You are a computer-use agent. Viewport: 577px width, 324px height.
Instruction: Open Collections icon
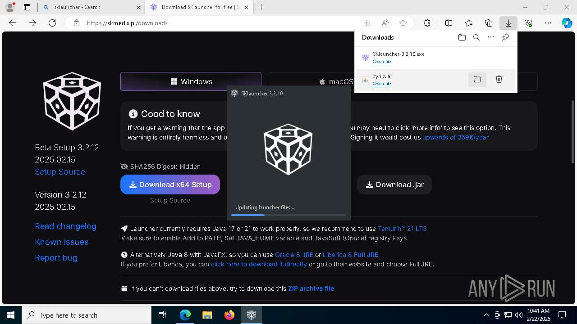489,23
